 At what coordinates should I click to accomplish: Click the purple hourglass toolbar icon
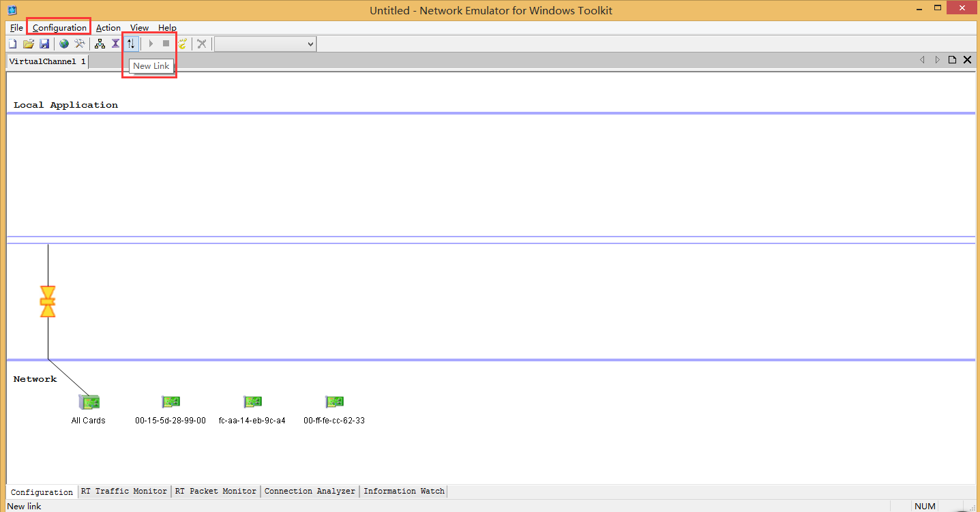[115, 43]
